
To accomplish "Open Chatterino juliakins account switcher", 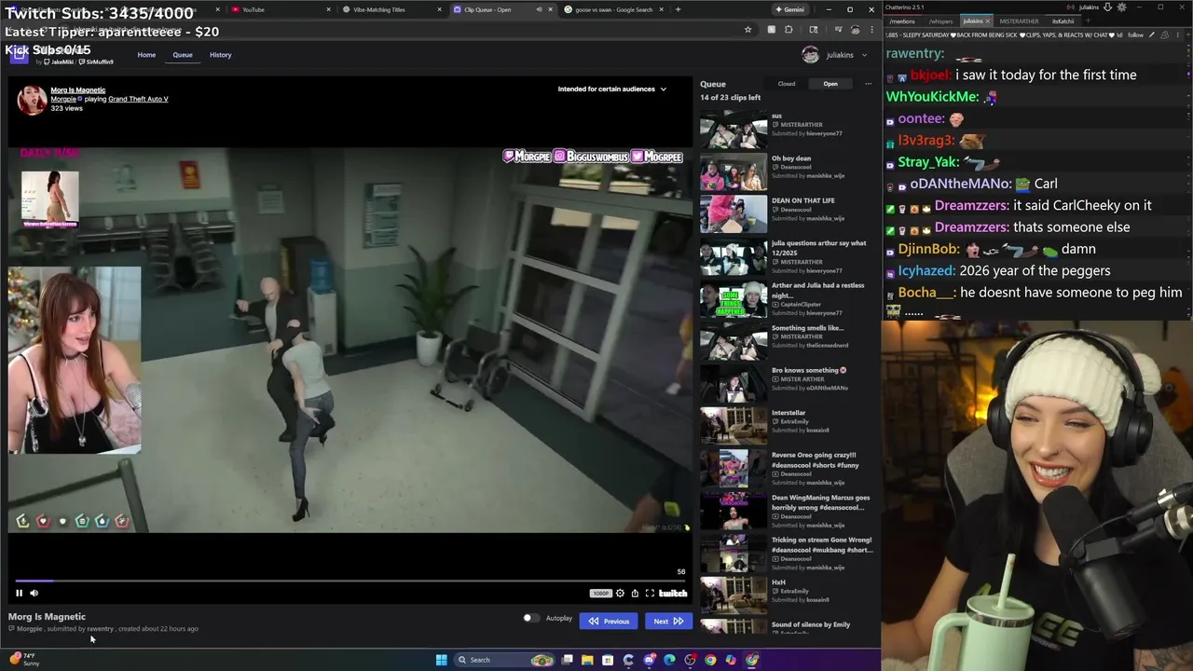I will [1089, 7].
